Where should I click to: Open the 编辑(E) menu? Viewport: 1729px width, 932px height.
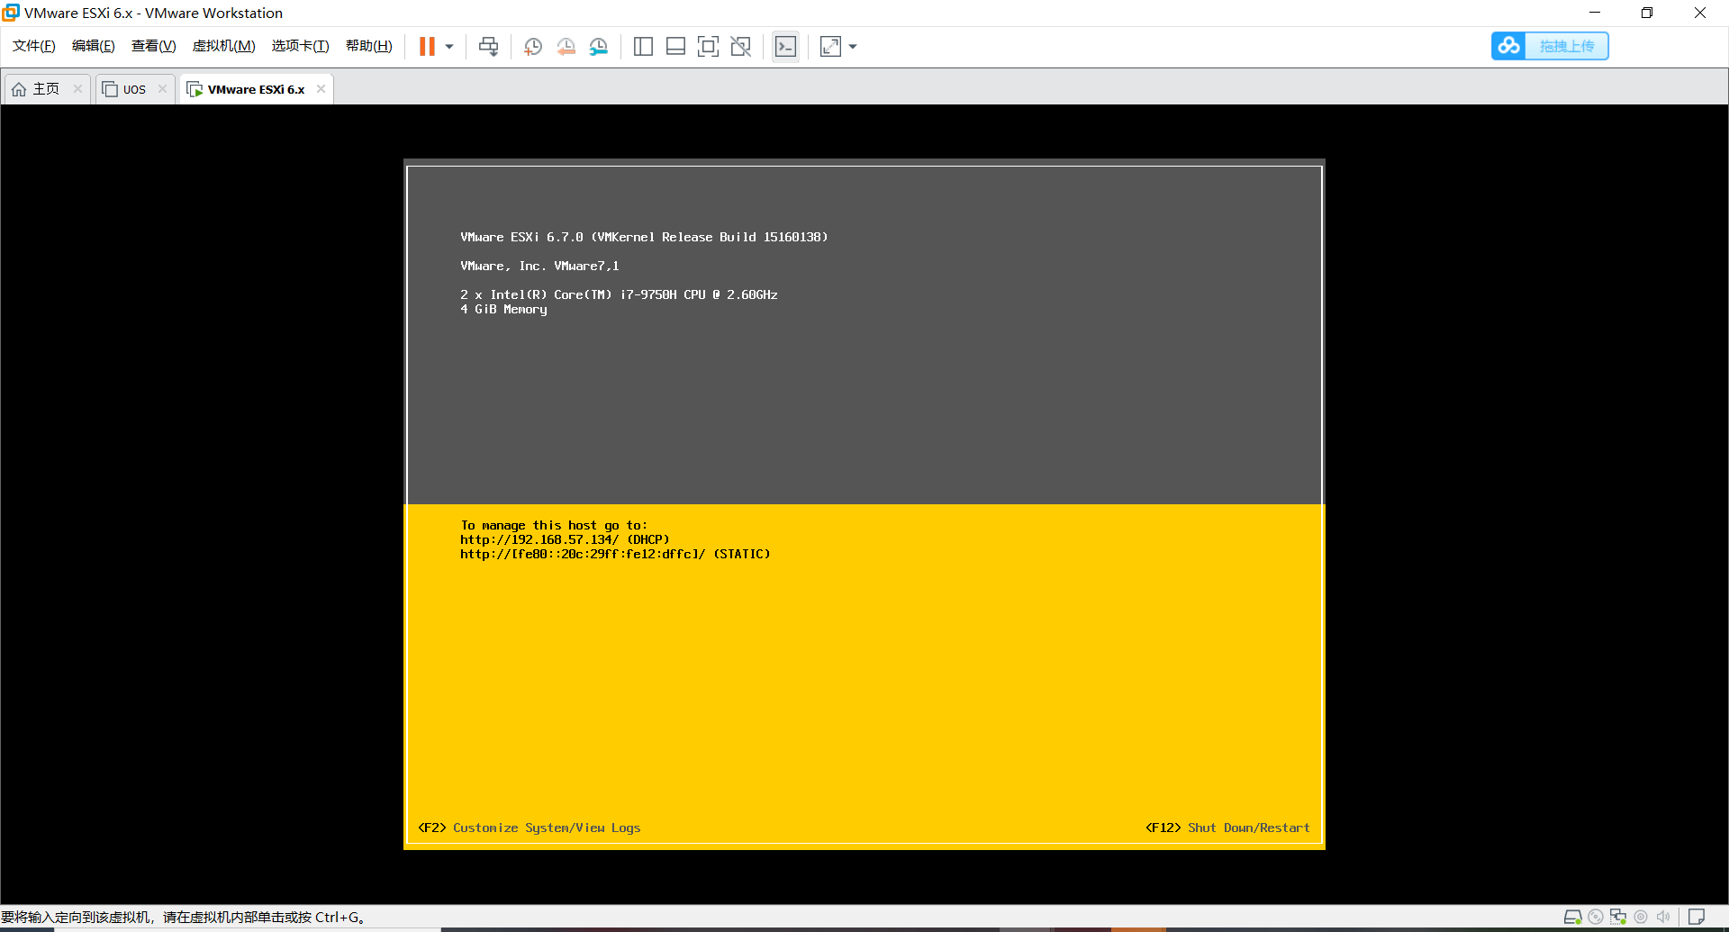pyautogui.click(x=94, y=46)
